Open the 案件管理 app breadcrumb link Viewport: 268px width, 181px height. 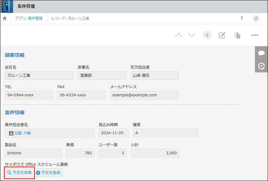click(35, 18)
